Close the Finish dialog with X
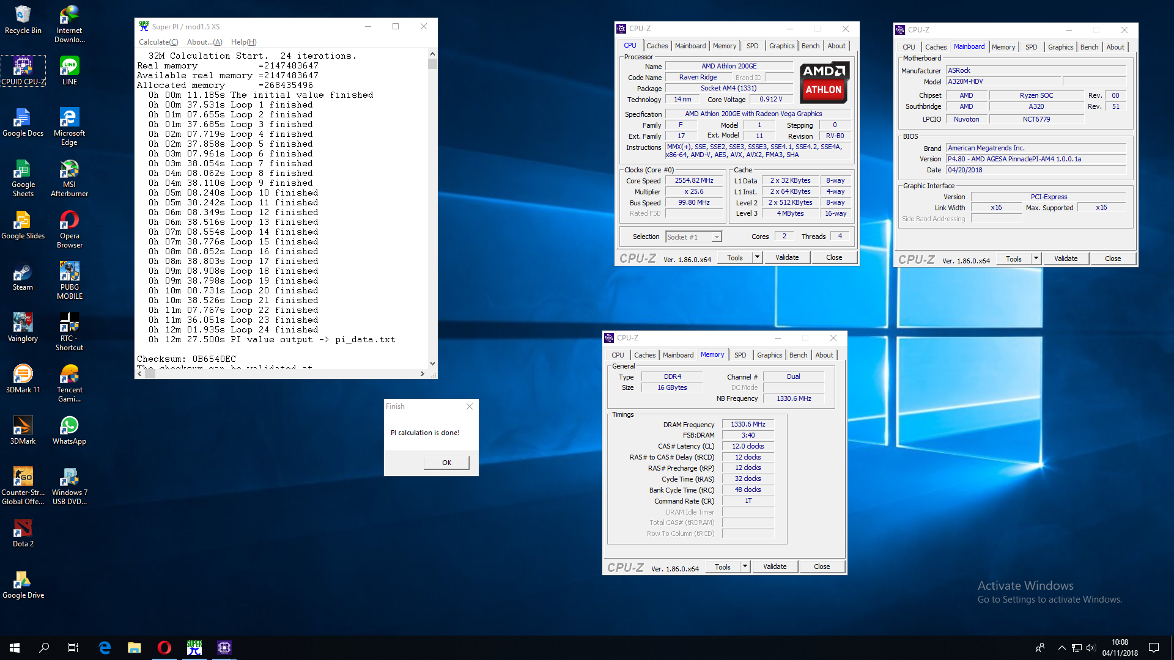1174x660 pixels. click(x=469, y=406)
